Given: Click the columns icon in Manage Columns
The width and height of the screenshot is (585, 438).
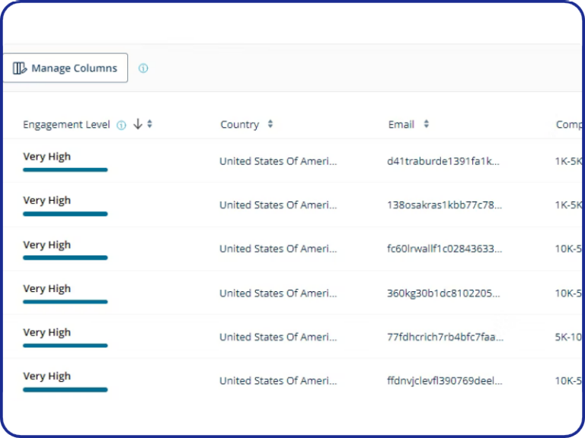Looking at the screenshot, I should pos(20,68).
